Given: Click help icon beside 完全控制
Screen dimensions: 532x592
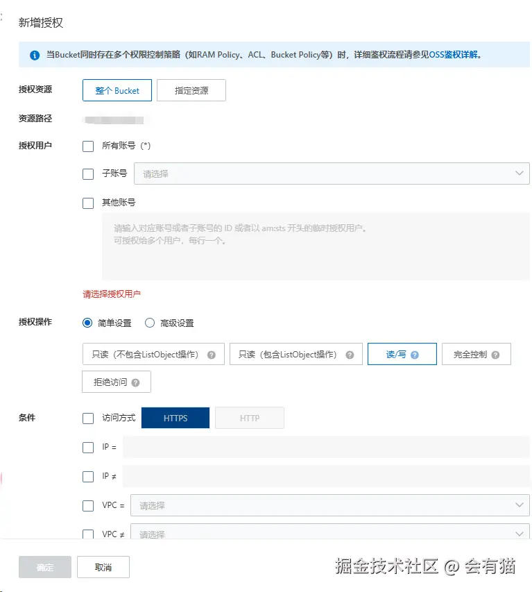Looking at the screenshot, I should pos(495,355).
